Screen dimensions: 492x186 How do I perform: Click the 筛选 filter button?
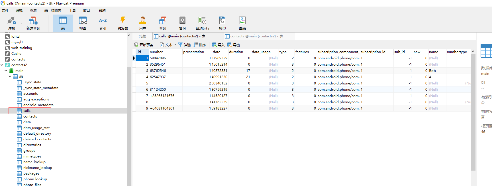pos(184,45)
